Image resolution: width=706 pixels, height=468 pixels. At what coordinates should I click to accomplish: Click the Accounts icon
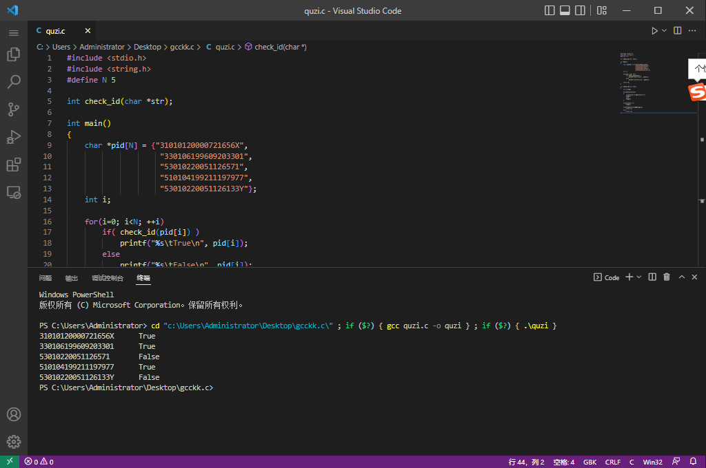tap(14, 414)
